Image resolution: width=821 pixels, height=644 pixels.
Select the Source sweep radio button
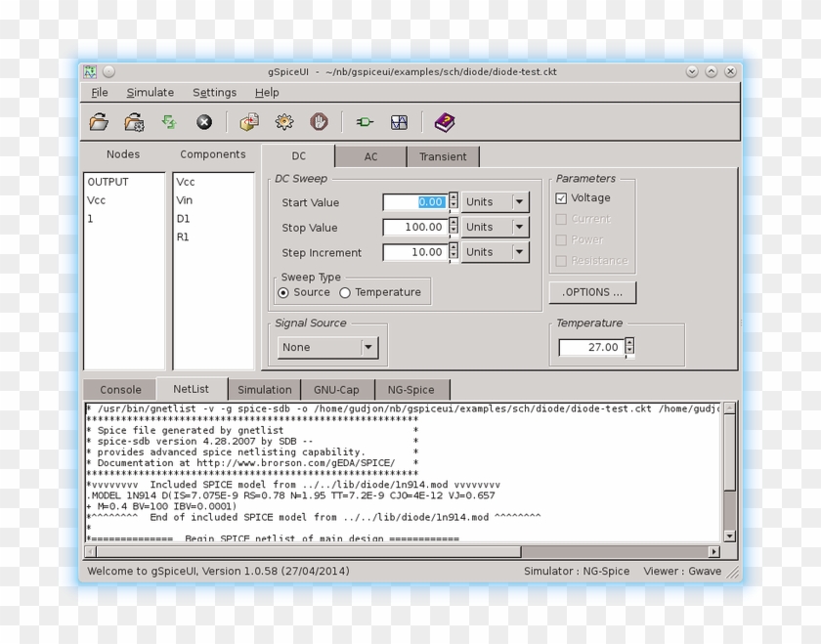point(284,291)
